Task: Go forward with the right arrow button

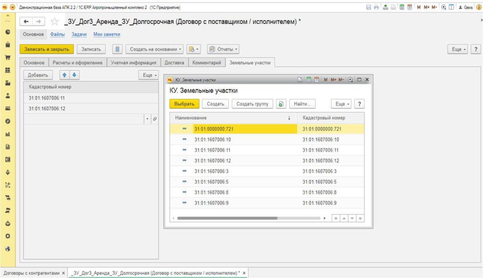Action: [39, 22]
